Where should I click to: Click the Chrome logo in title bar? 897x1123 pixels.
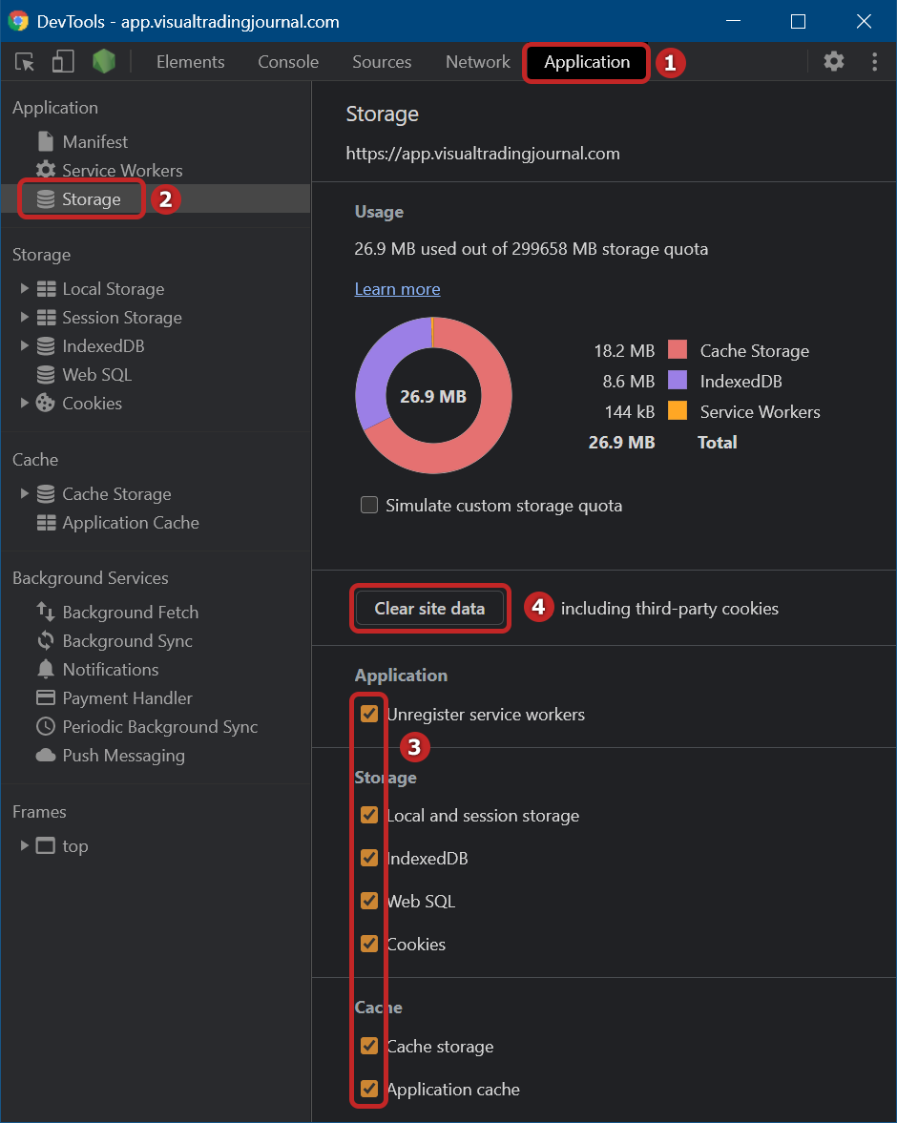[x=19, y=21]
